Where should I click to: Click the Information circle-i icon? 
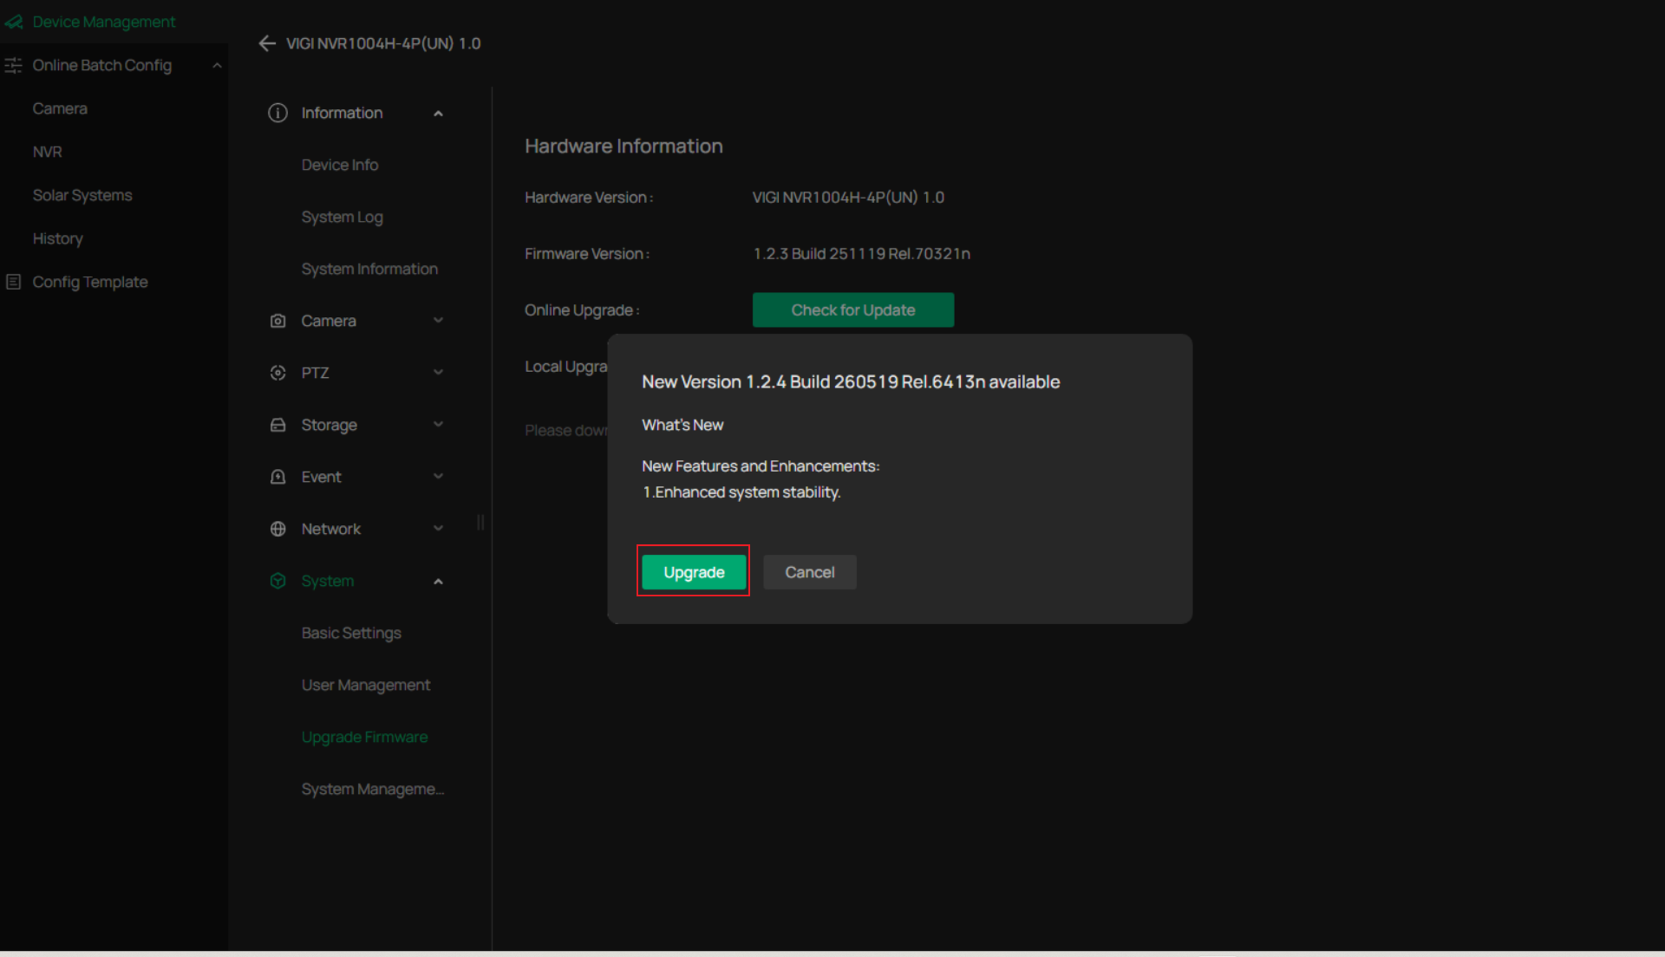coord(278,113)
